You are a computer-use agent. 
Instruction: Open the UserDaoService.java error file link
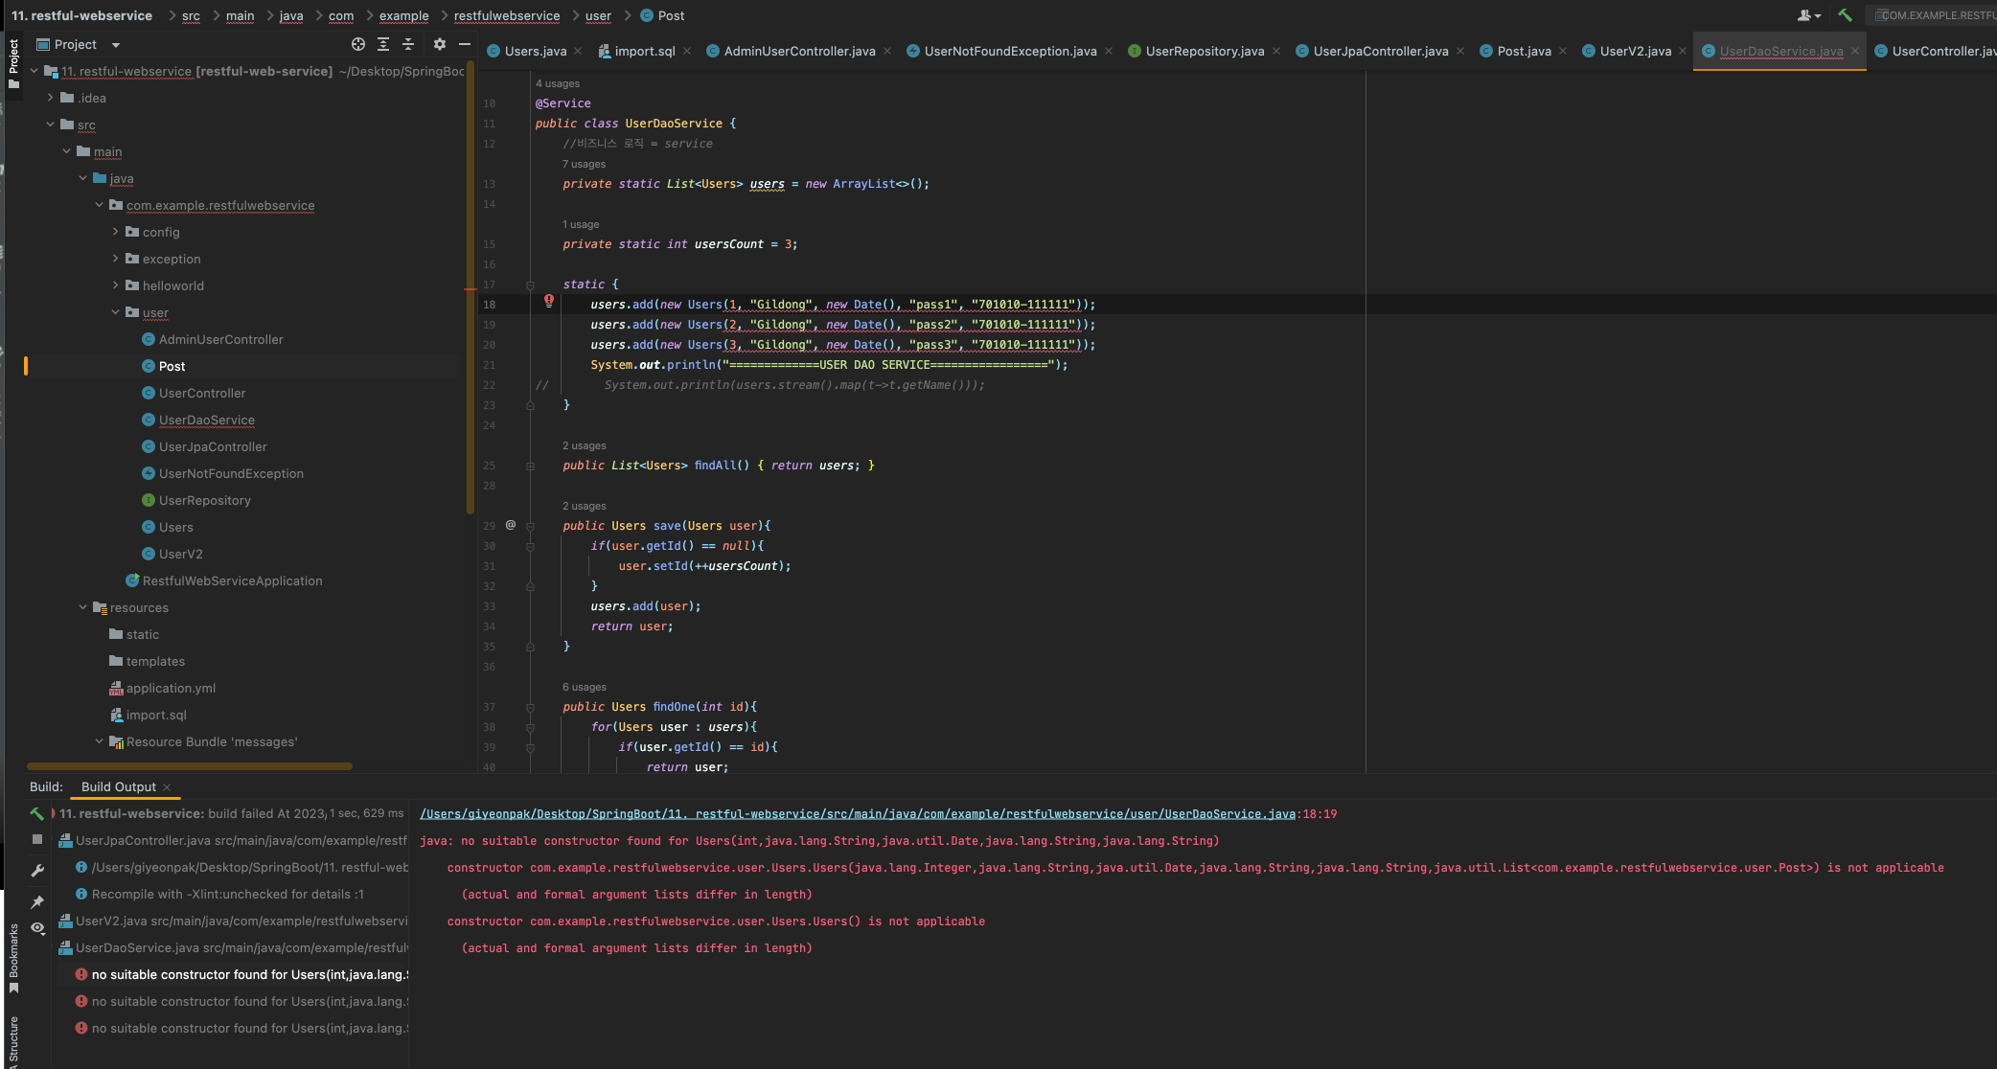[858, 814]
